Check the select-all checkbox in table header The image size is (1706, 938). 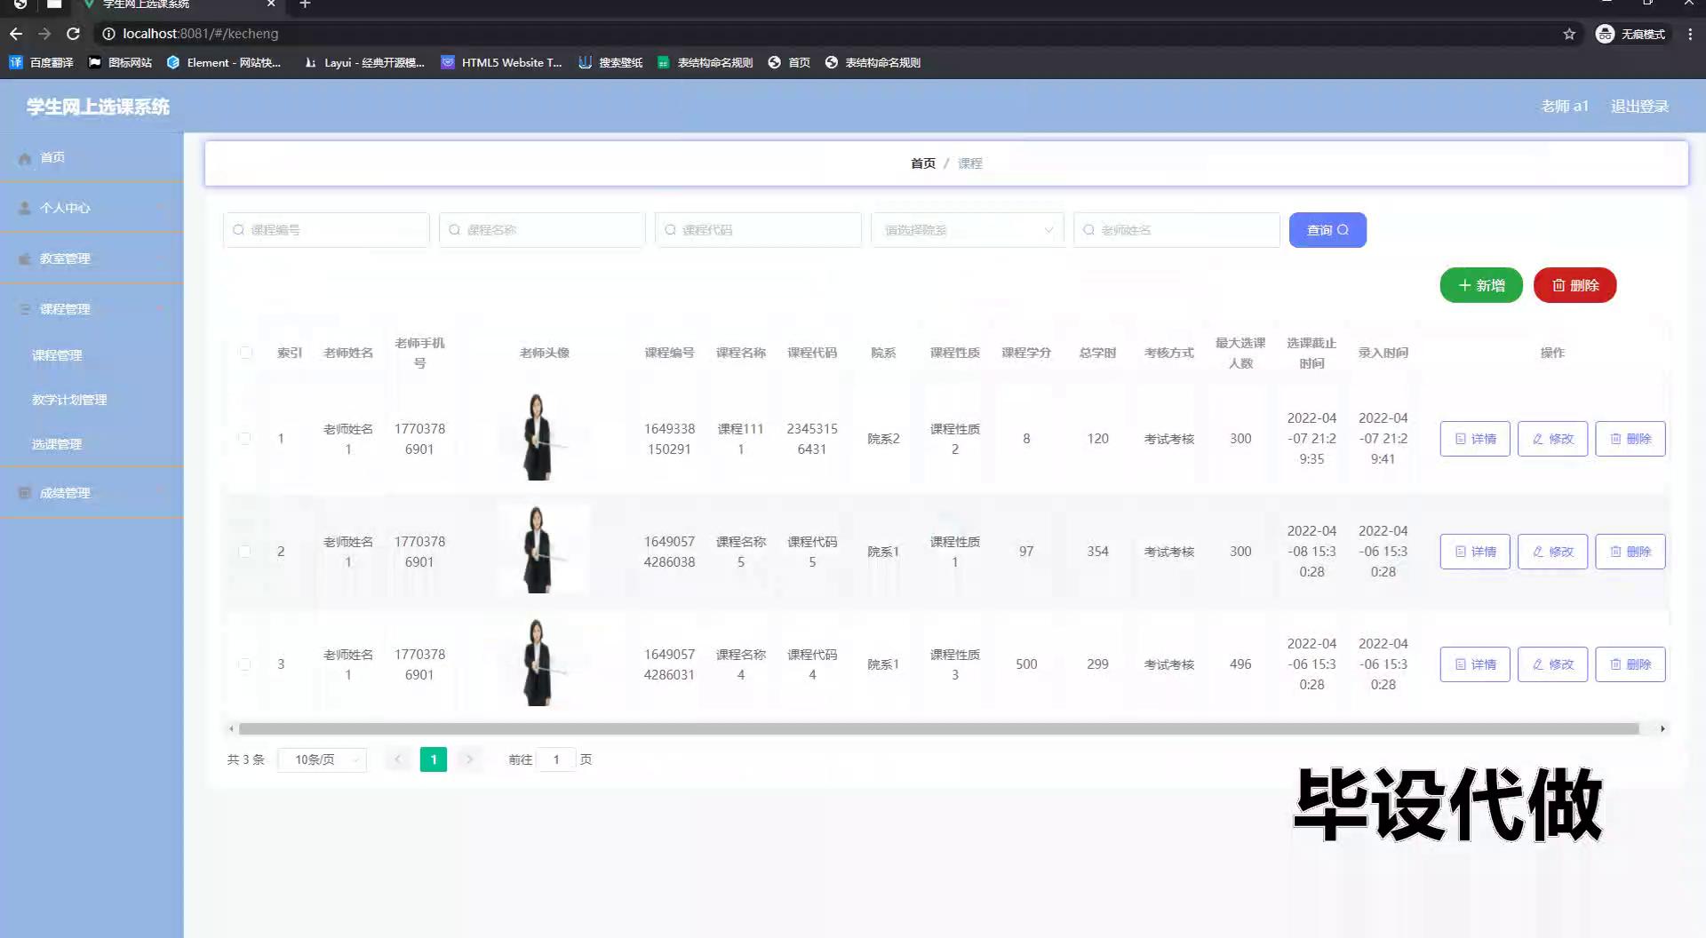(246, 353)
